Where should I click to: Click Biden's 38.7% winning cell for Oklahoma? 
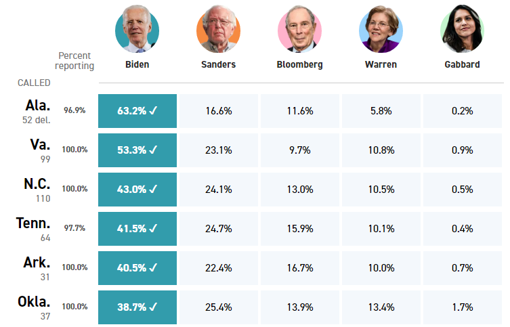137,307
